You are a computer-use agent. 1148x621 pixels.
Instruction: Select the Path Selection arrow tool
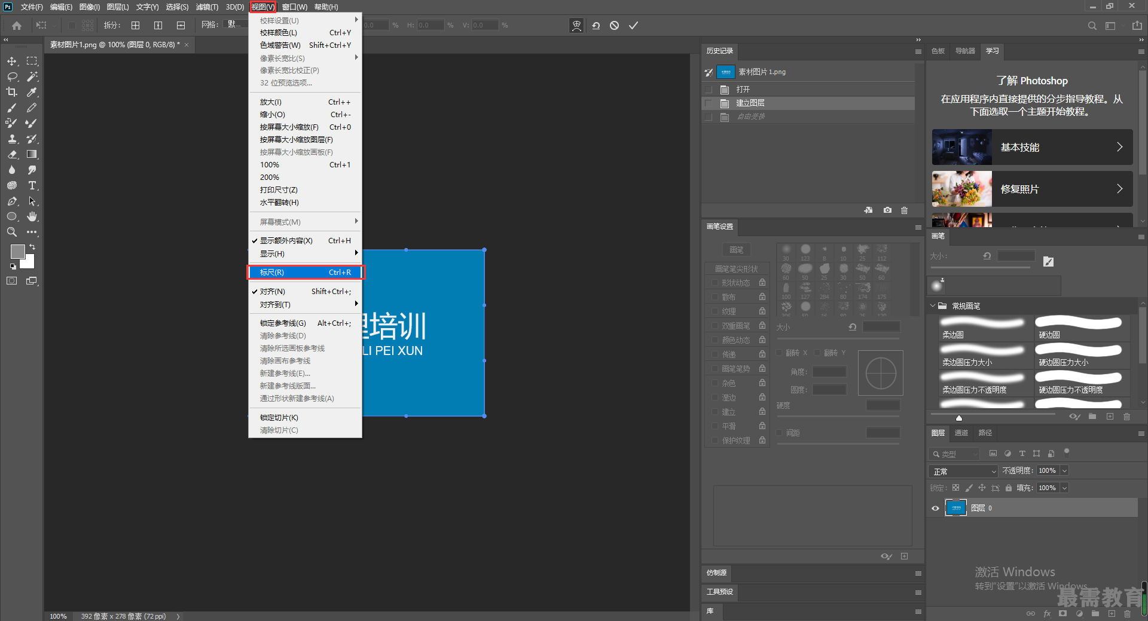(32, 201)
